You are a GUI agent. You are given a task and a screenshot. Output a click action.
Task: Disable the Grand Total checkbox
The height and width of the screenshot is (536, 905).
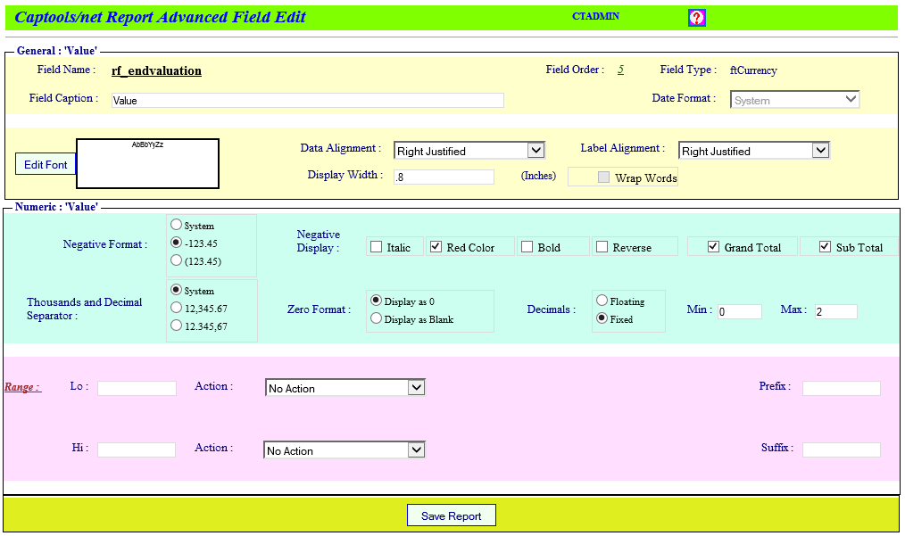tap(711, 246)
